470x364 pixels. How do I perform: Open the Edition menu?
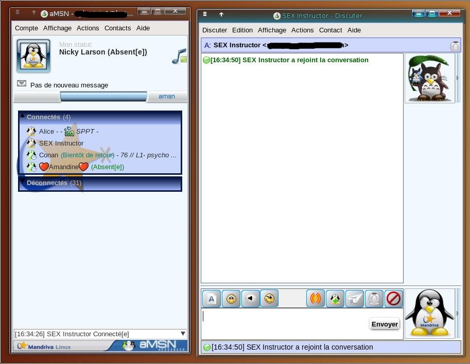242,30
